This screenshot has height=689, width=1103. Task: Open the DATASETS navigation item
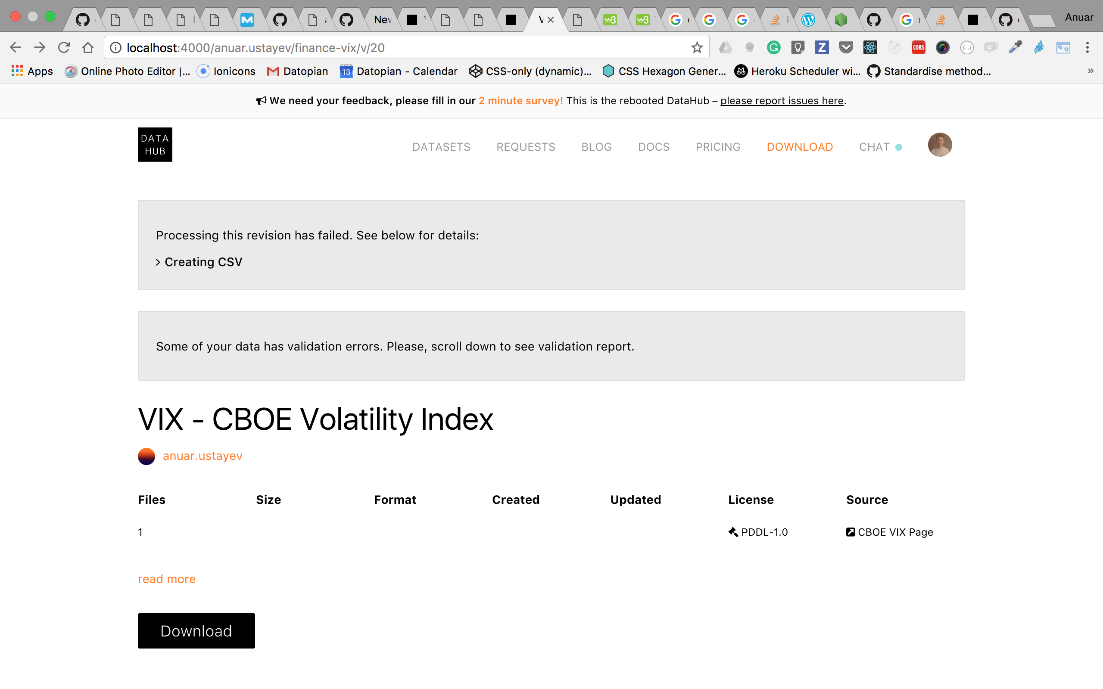point(441,147)
